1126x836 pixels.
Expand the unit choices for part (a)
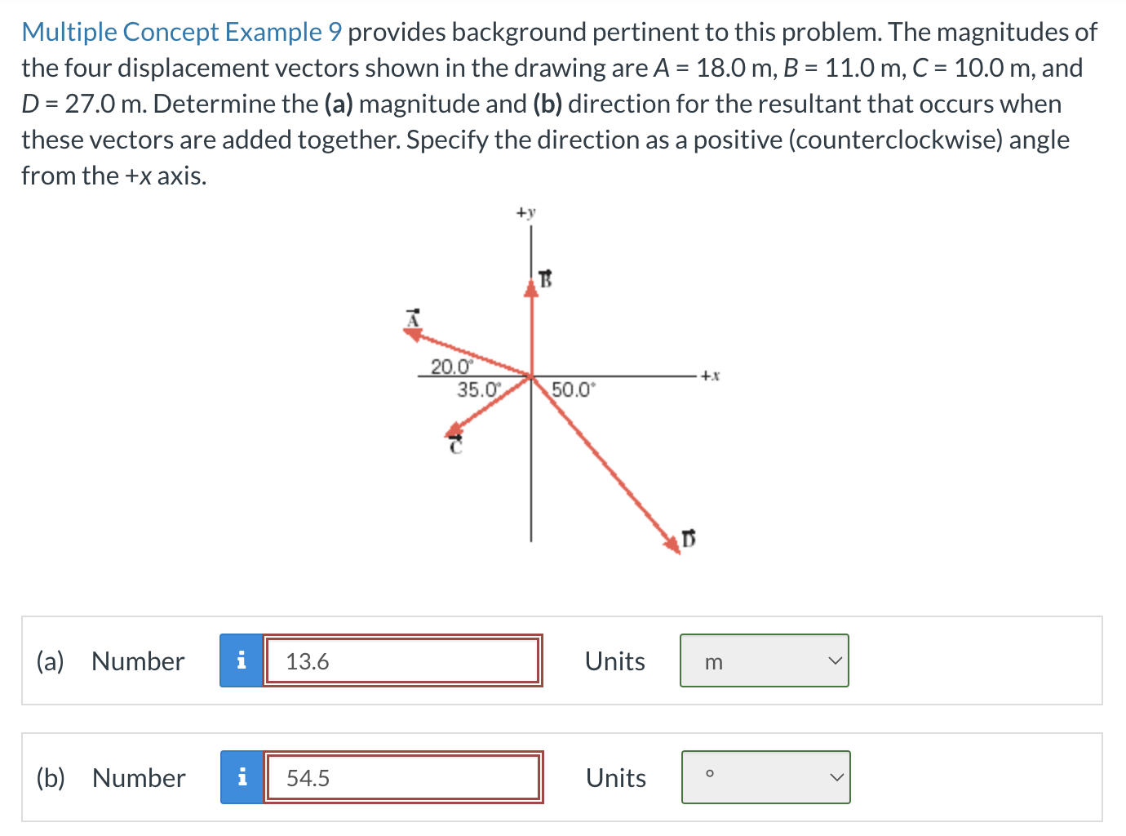764,660
